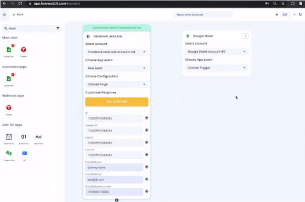
Task: Click the zoom out minus icon
Action: click(x=295, y=15)
